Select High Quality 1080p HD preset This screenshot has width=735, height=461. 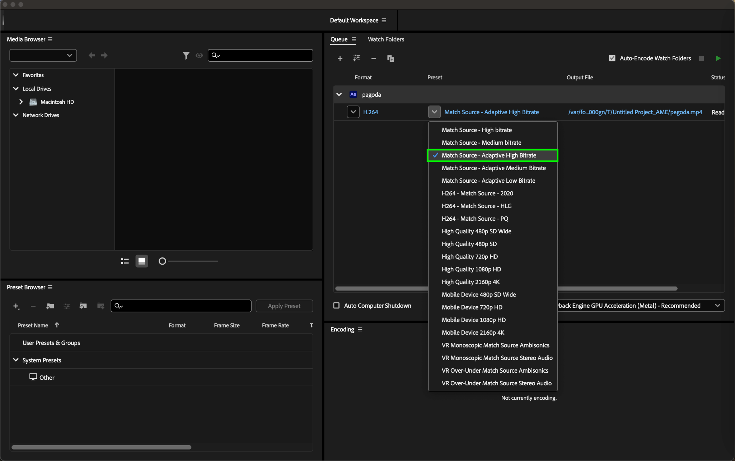tap(471, 269)
